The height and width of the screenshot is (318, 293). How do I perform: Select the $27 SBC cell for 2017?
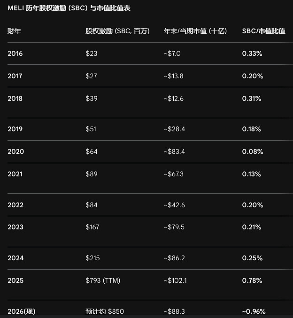pos(92,76)
